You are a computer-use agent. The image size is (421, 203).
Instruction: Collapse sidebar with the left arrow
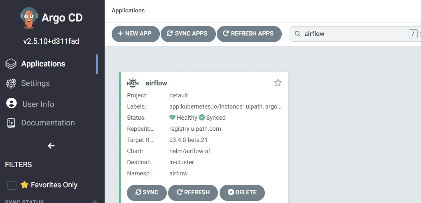pyautogui.click(x=51, y=146)
